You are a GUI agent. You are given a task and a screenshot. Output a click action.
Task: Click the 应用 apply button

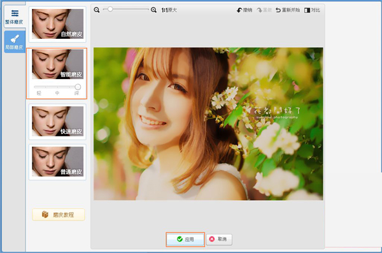[185, 240]
